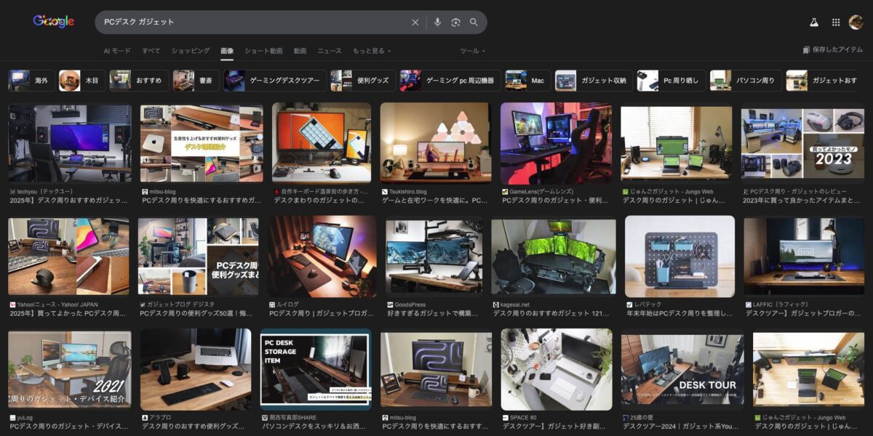Start voice search with microphone icon
The width and height of the screenshot is (873, 436).
[437, 23]
